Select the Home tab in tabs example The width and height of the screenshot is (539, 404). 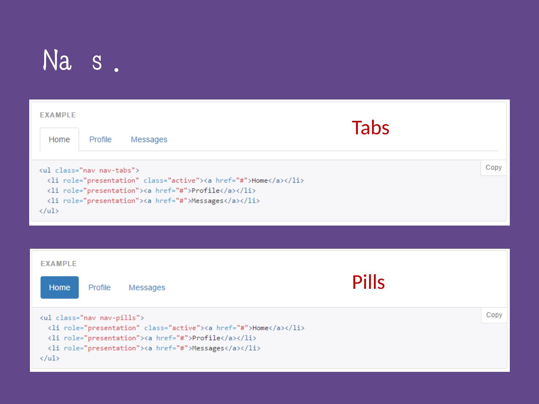click(59, 140)
